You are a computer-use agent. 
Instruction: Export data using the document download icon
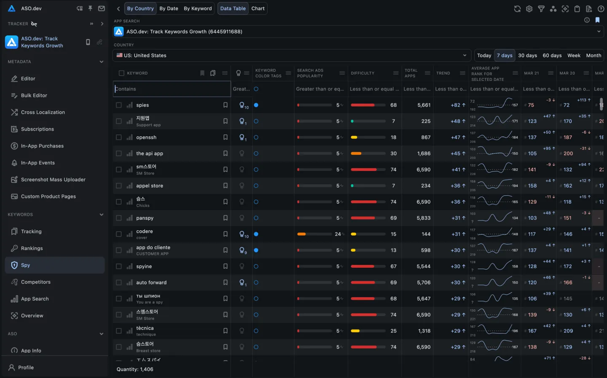click(589, 8)
